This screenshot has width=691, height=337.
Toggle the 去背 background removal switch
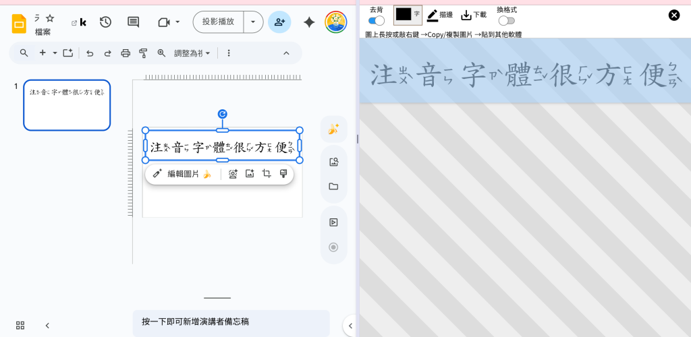[x=376, y=21]
